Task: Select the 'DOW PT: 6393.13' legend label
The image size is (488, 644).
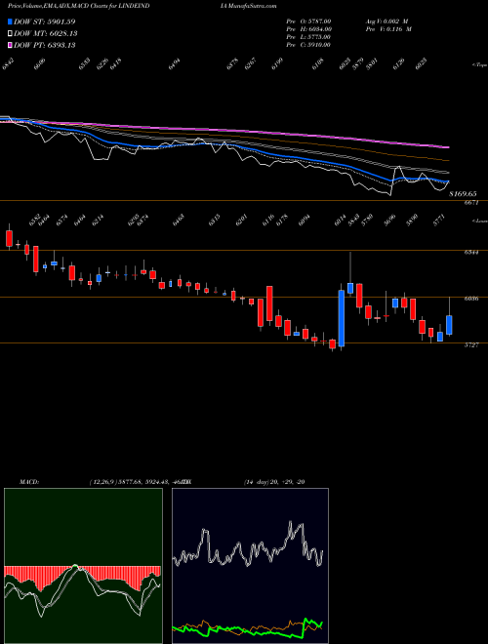Action: (44, 45)
